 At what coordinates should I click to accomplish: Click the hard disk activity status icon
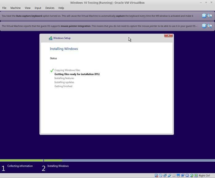tap(156, 176)
